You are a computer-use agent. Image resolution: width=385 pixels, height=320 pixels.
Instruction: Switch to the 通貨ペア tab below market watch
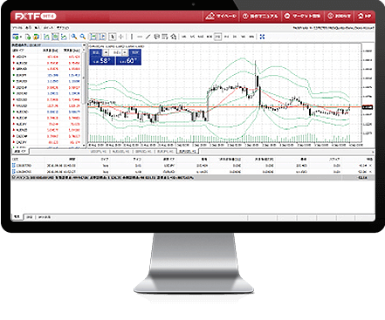point(20,152)
